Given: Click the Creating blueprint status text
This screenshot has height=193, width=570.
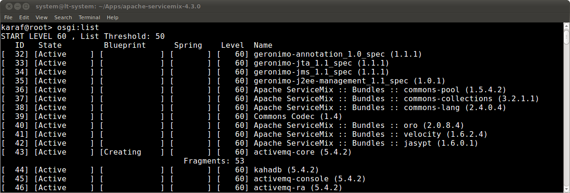Looking at the screenshot, I should 122,152.
